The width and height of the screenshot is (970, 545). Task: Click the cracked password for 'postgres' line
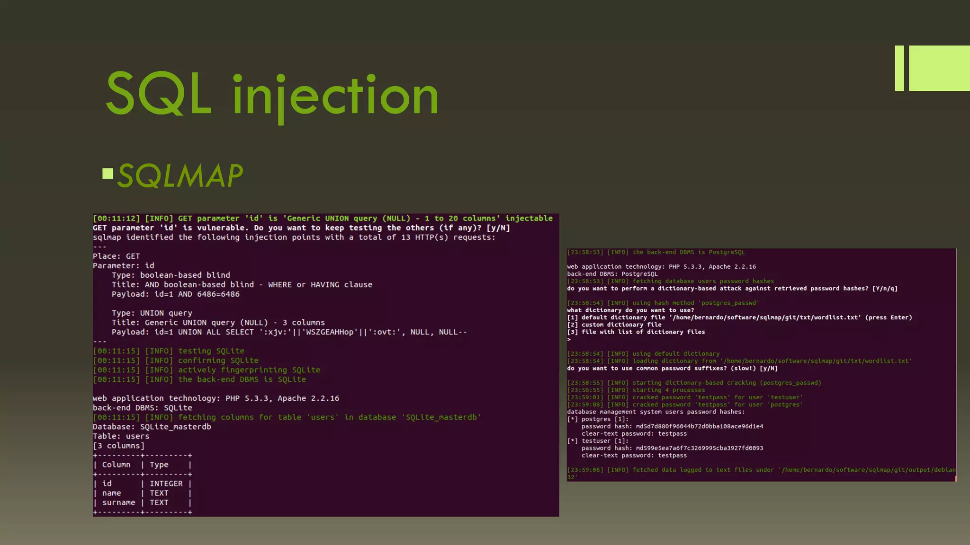click(684, 404)
